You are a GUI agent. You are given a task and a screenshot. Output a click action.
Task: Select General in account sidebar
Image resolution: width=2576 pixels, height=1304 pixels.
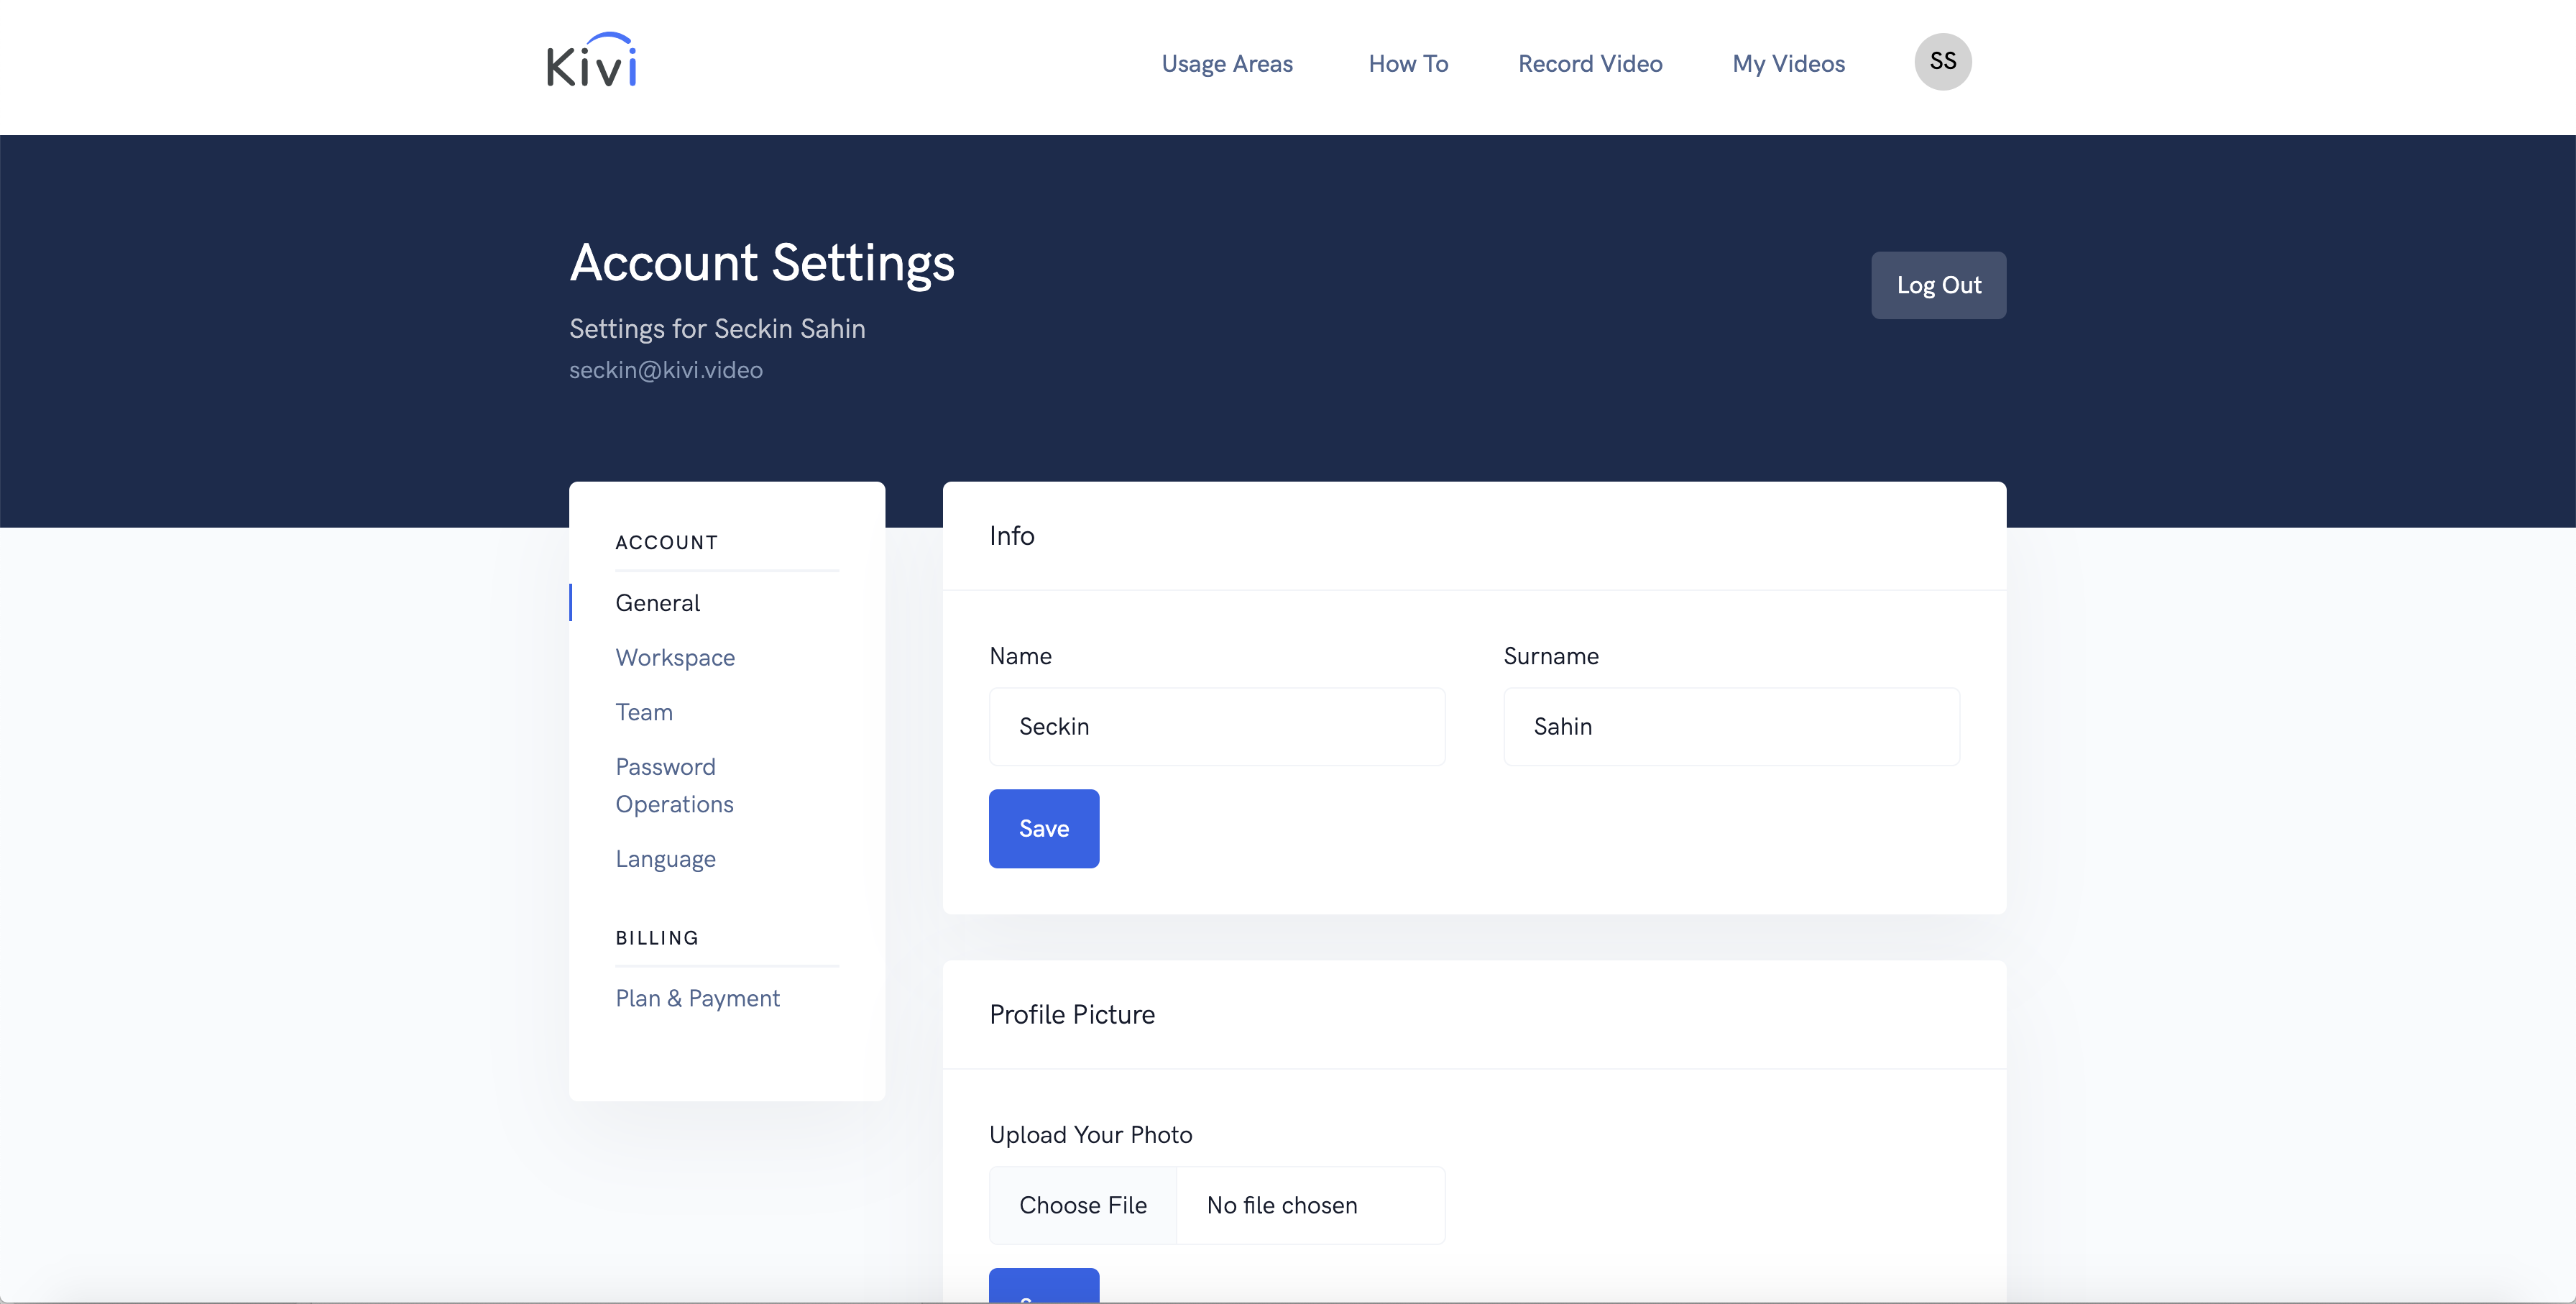click(x=657, y=603)
